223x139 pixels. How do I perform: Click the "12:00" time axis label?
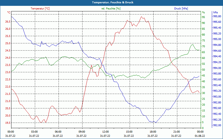coord(106,132)
